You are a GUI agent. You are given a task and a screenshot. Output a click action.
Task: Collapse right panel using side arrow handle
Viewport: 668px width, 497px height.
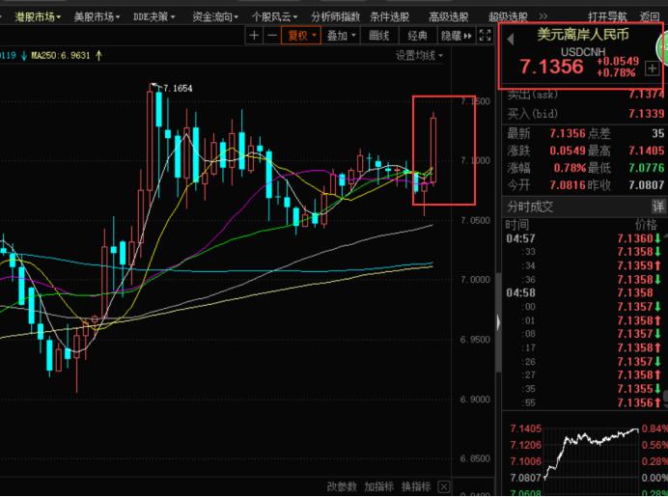point(498,322)
